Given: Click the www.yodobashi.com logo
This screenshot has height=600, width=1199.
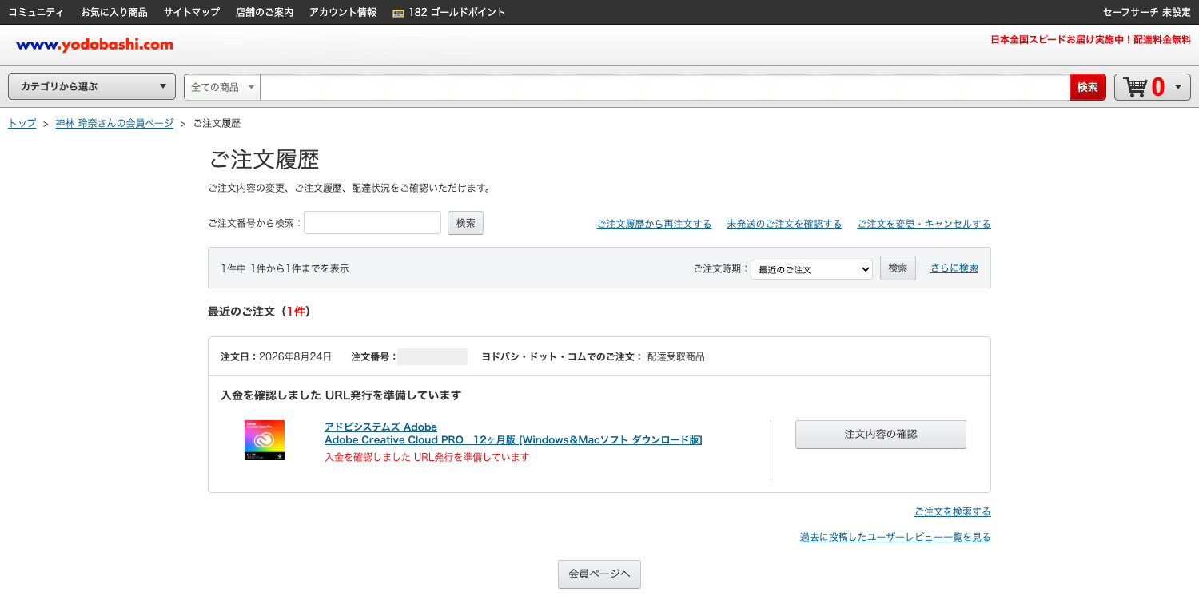Looking at the screenshot, I should click(x=94, y=45).
